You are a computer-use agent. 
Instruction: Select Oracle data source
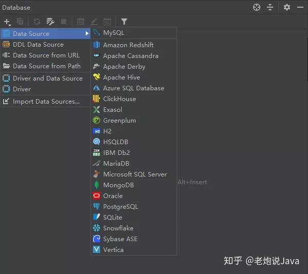(x=133, y=196)
